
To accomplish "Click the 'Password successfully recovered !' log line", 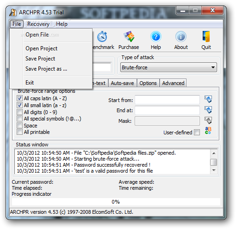I will click(x=84, y=165).
